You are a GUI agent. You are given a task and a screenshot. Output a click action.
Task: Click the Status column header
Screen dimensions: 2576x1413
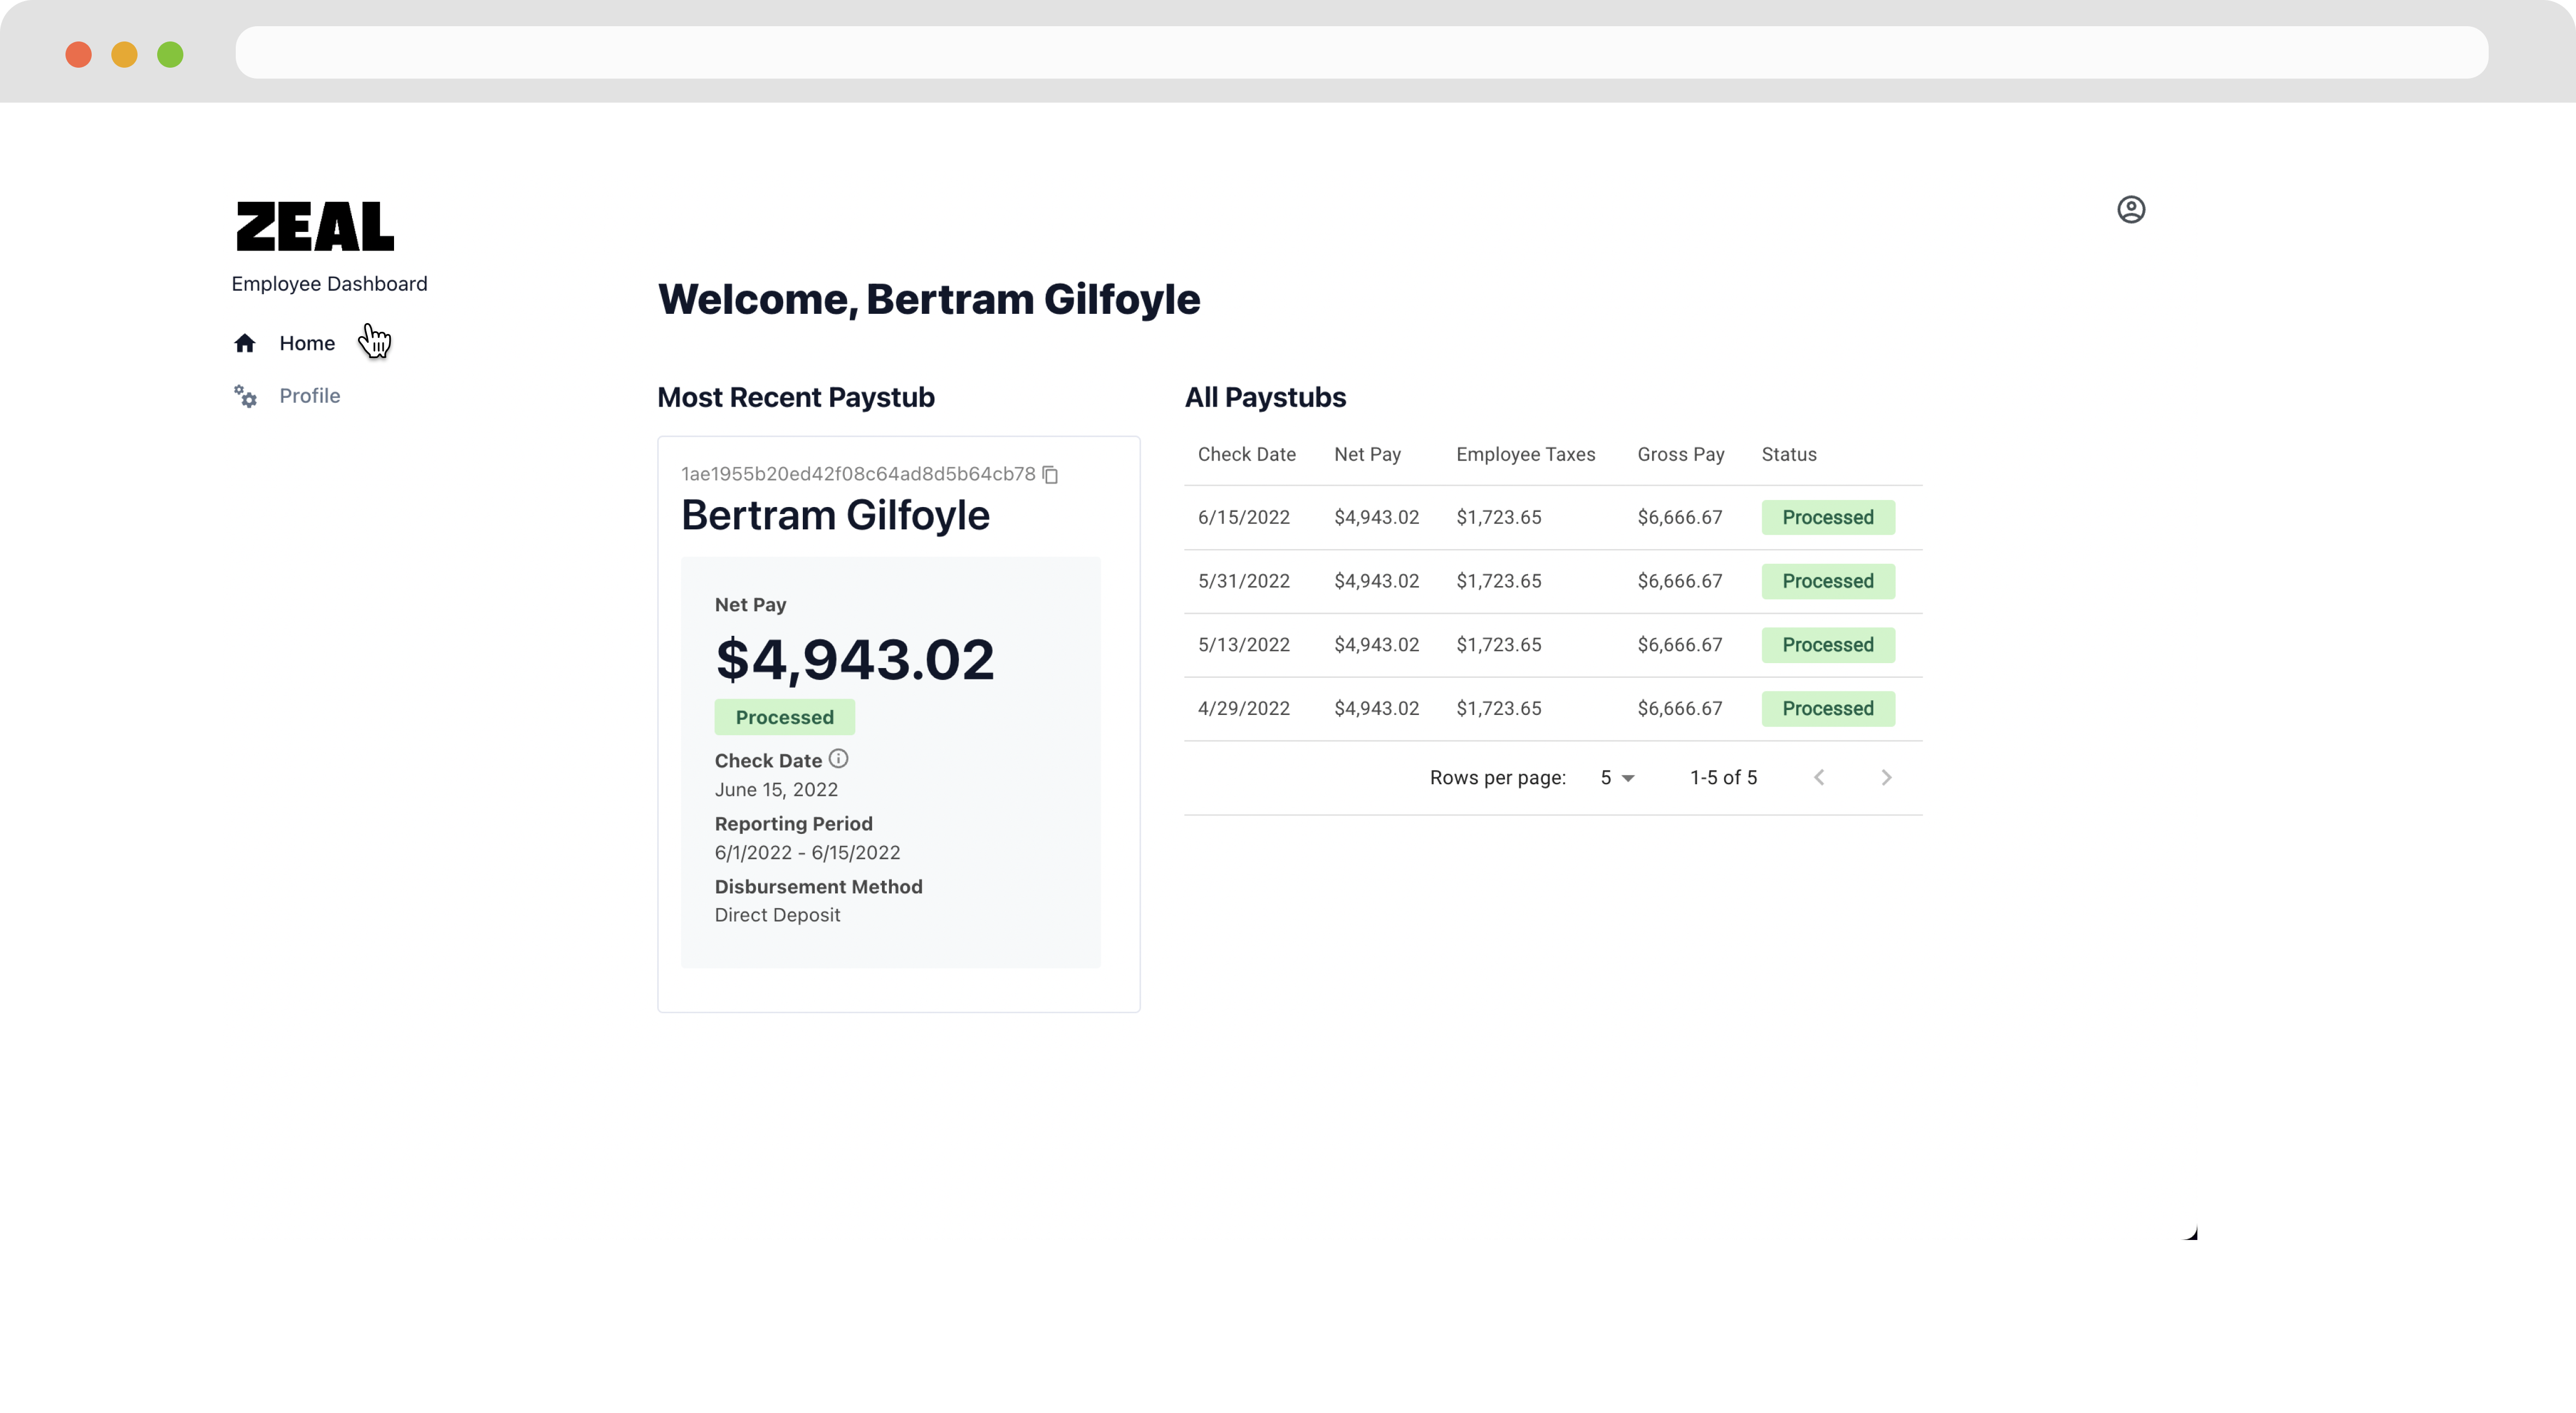coord(1788,454)
